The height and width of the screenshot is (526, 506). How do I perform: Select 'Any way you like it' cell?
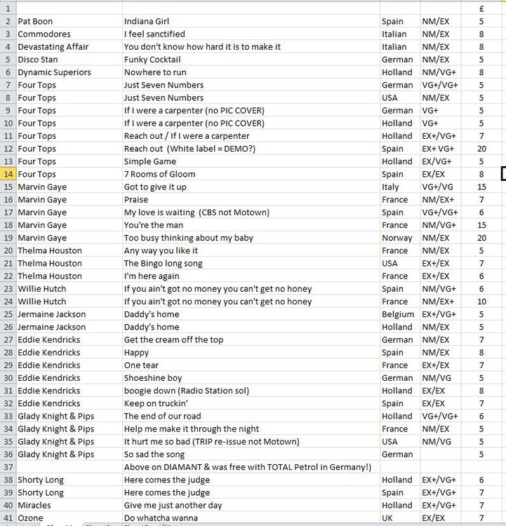251,250
